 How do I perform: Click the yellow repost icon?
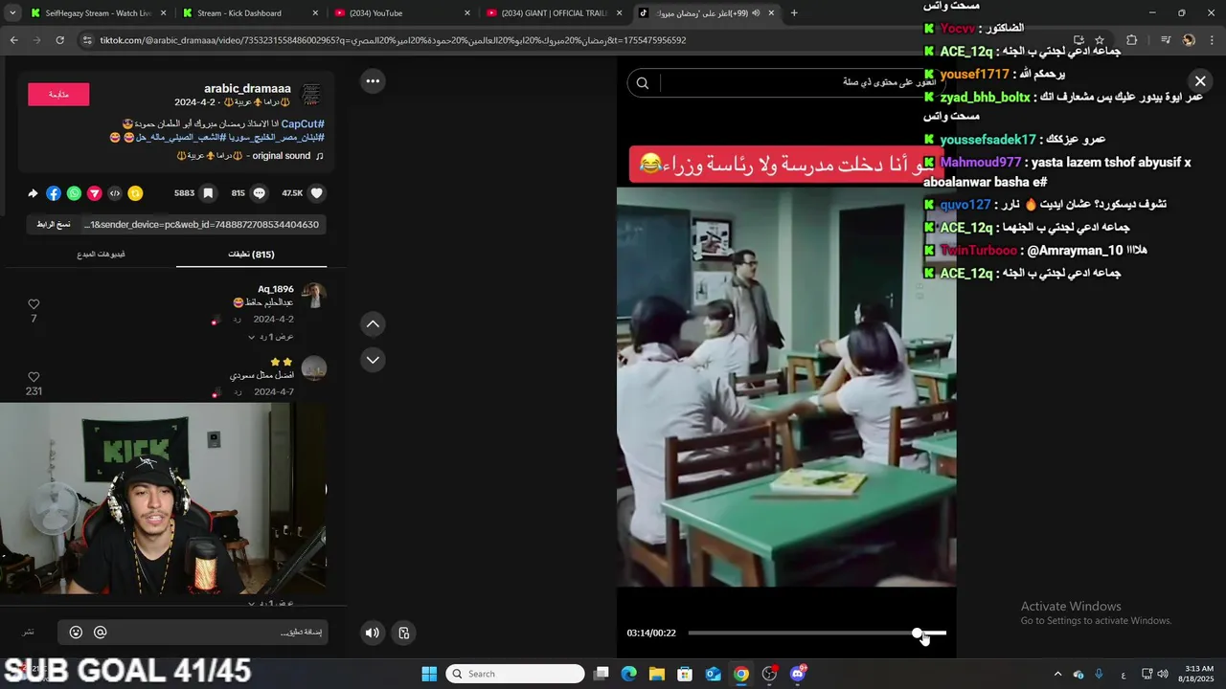tap(135, 193)
